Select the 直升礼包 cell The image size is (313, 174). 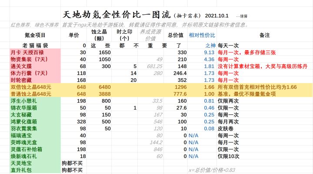[x=21, y=170]
